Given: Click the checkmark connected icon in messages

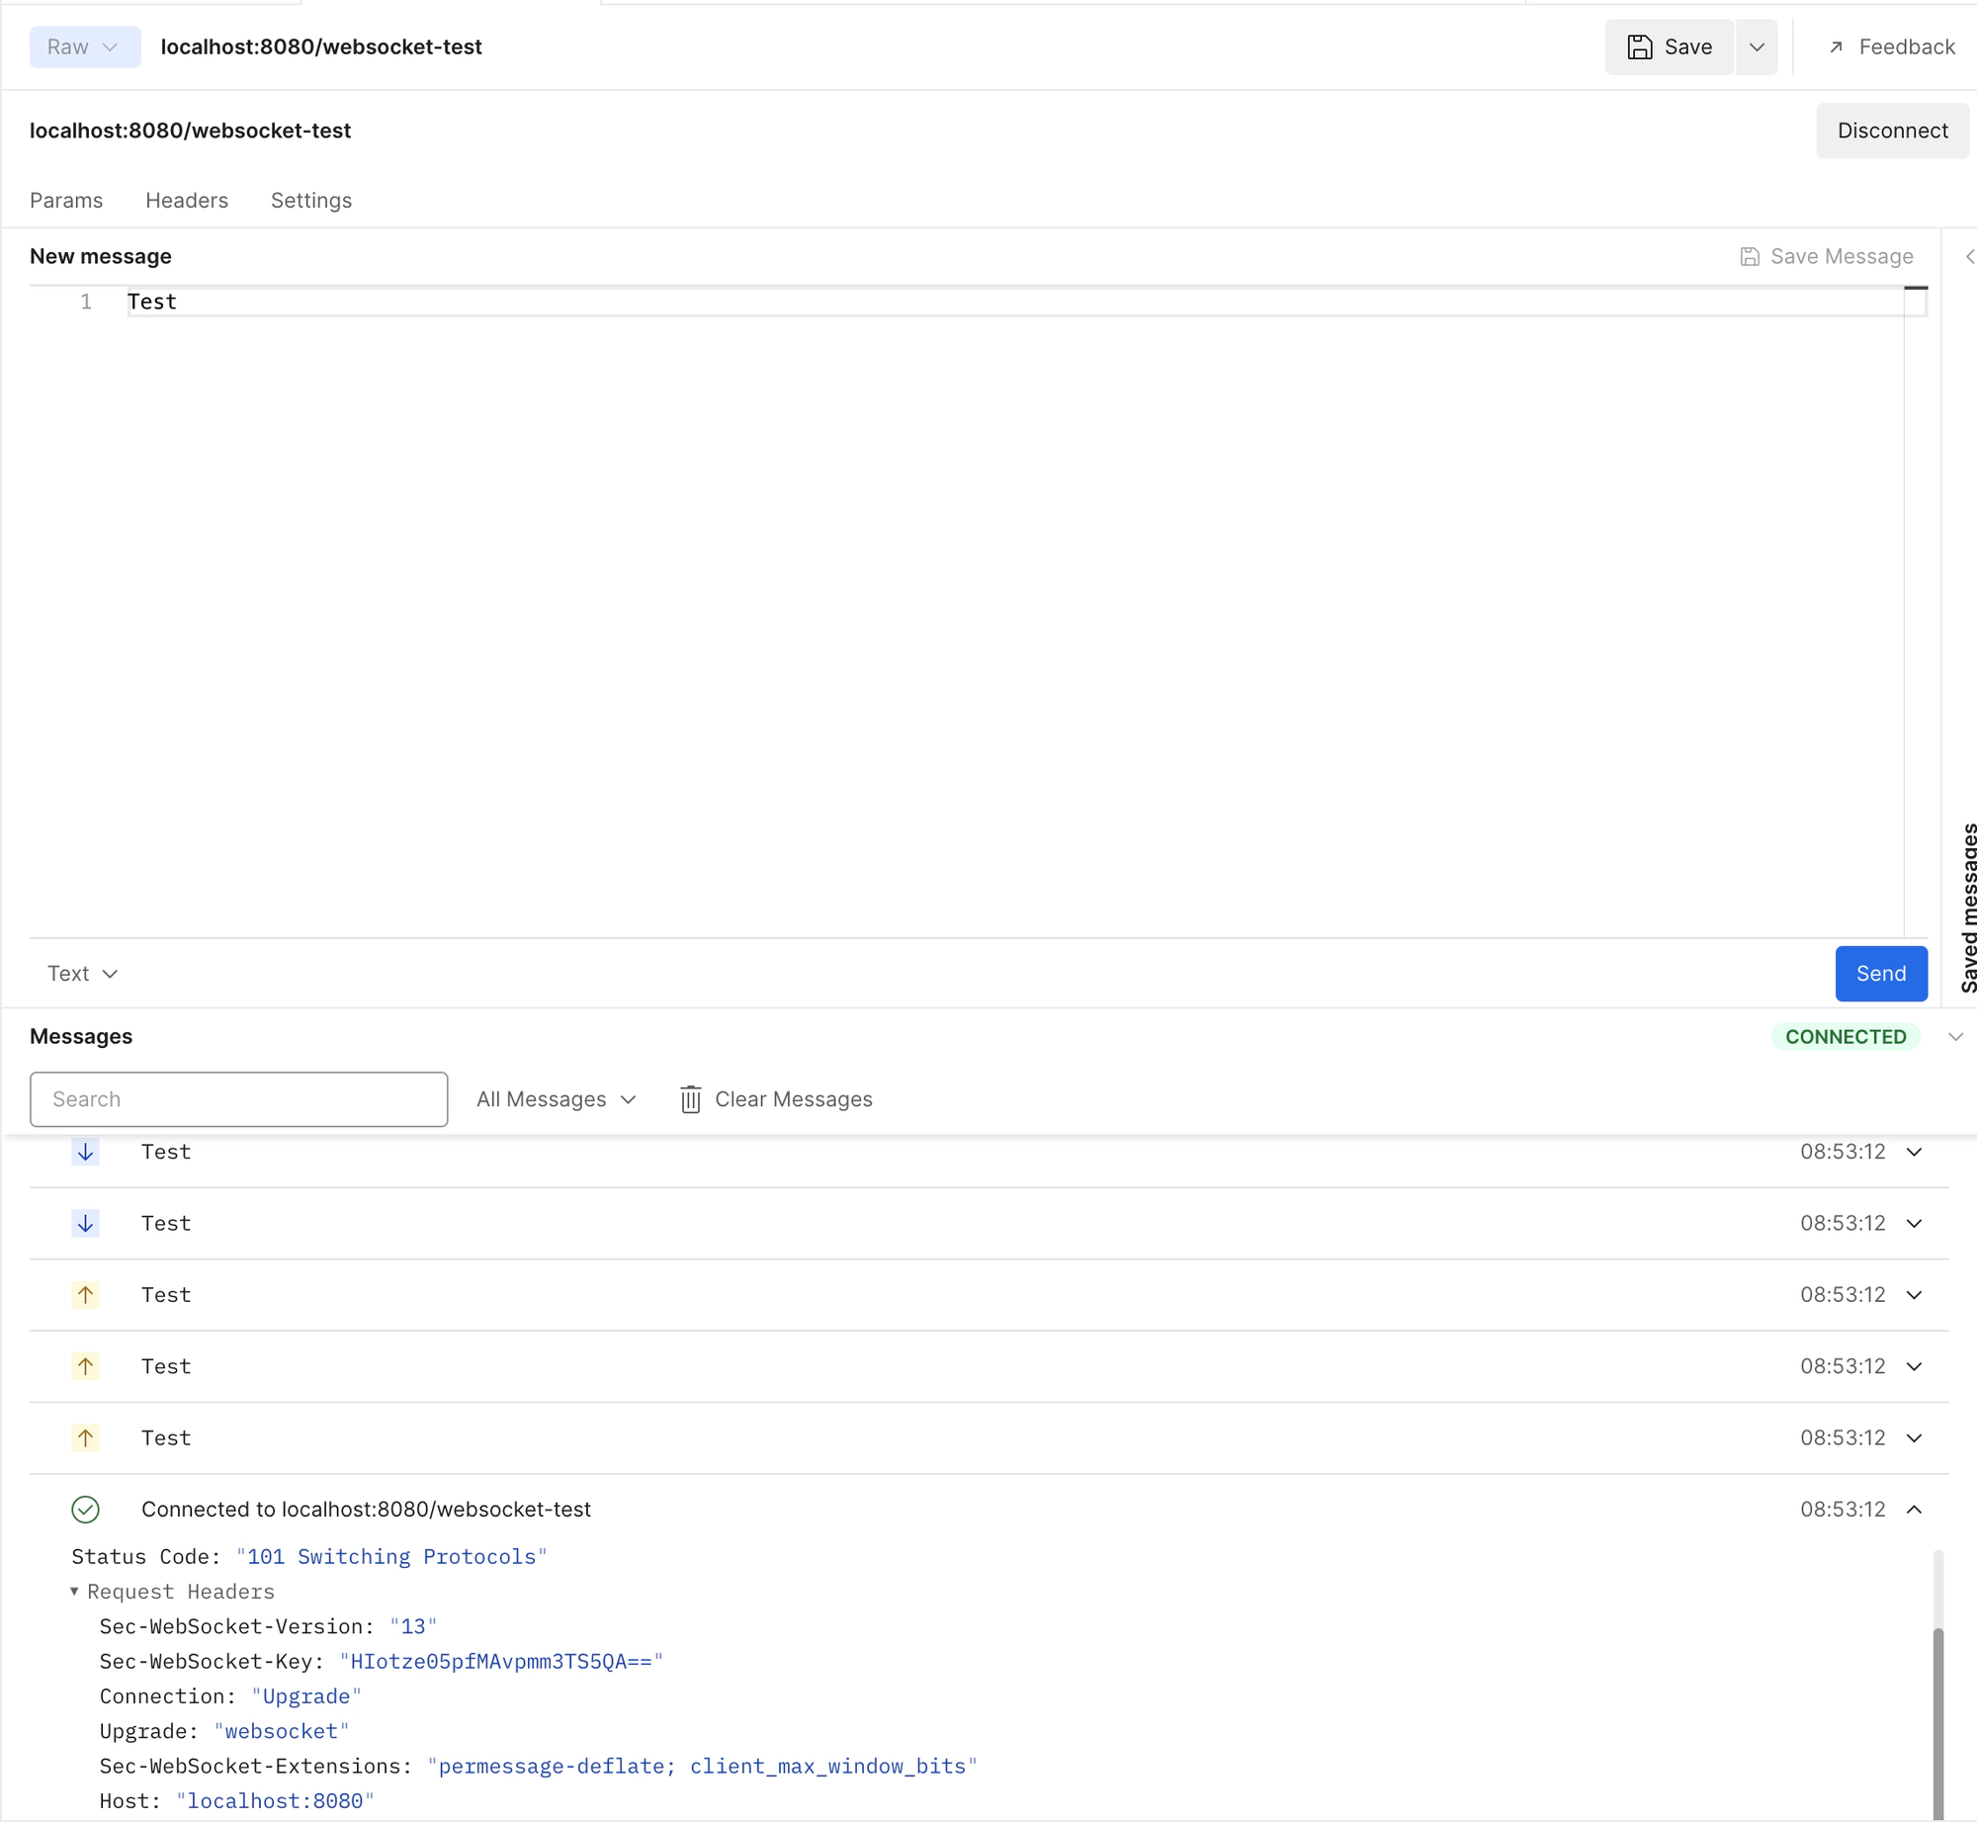Looking at the screenshot, I should click(84, 1509).
